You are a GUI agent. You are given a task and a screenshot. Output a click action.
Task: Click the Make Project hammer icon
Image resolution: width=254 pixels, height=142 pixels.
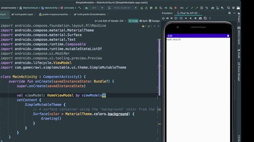pos(79,8)
